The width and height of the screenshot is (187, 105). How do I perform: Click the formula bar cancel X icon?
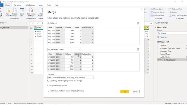pos(32,23)
